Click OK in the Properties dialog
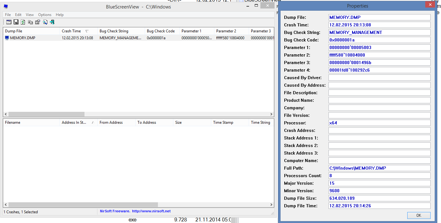Screen dimensions: 441x223 (419, 215)
